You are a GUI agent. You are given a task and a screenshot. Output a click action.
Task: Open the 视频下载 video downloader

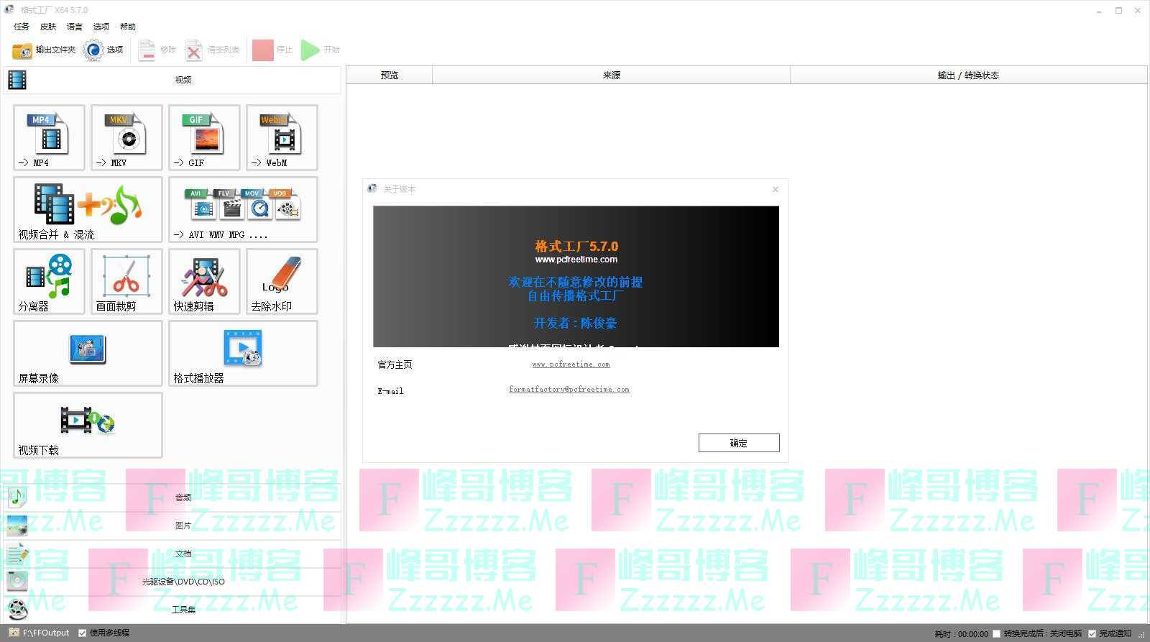[x=88, y=425]
